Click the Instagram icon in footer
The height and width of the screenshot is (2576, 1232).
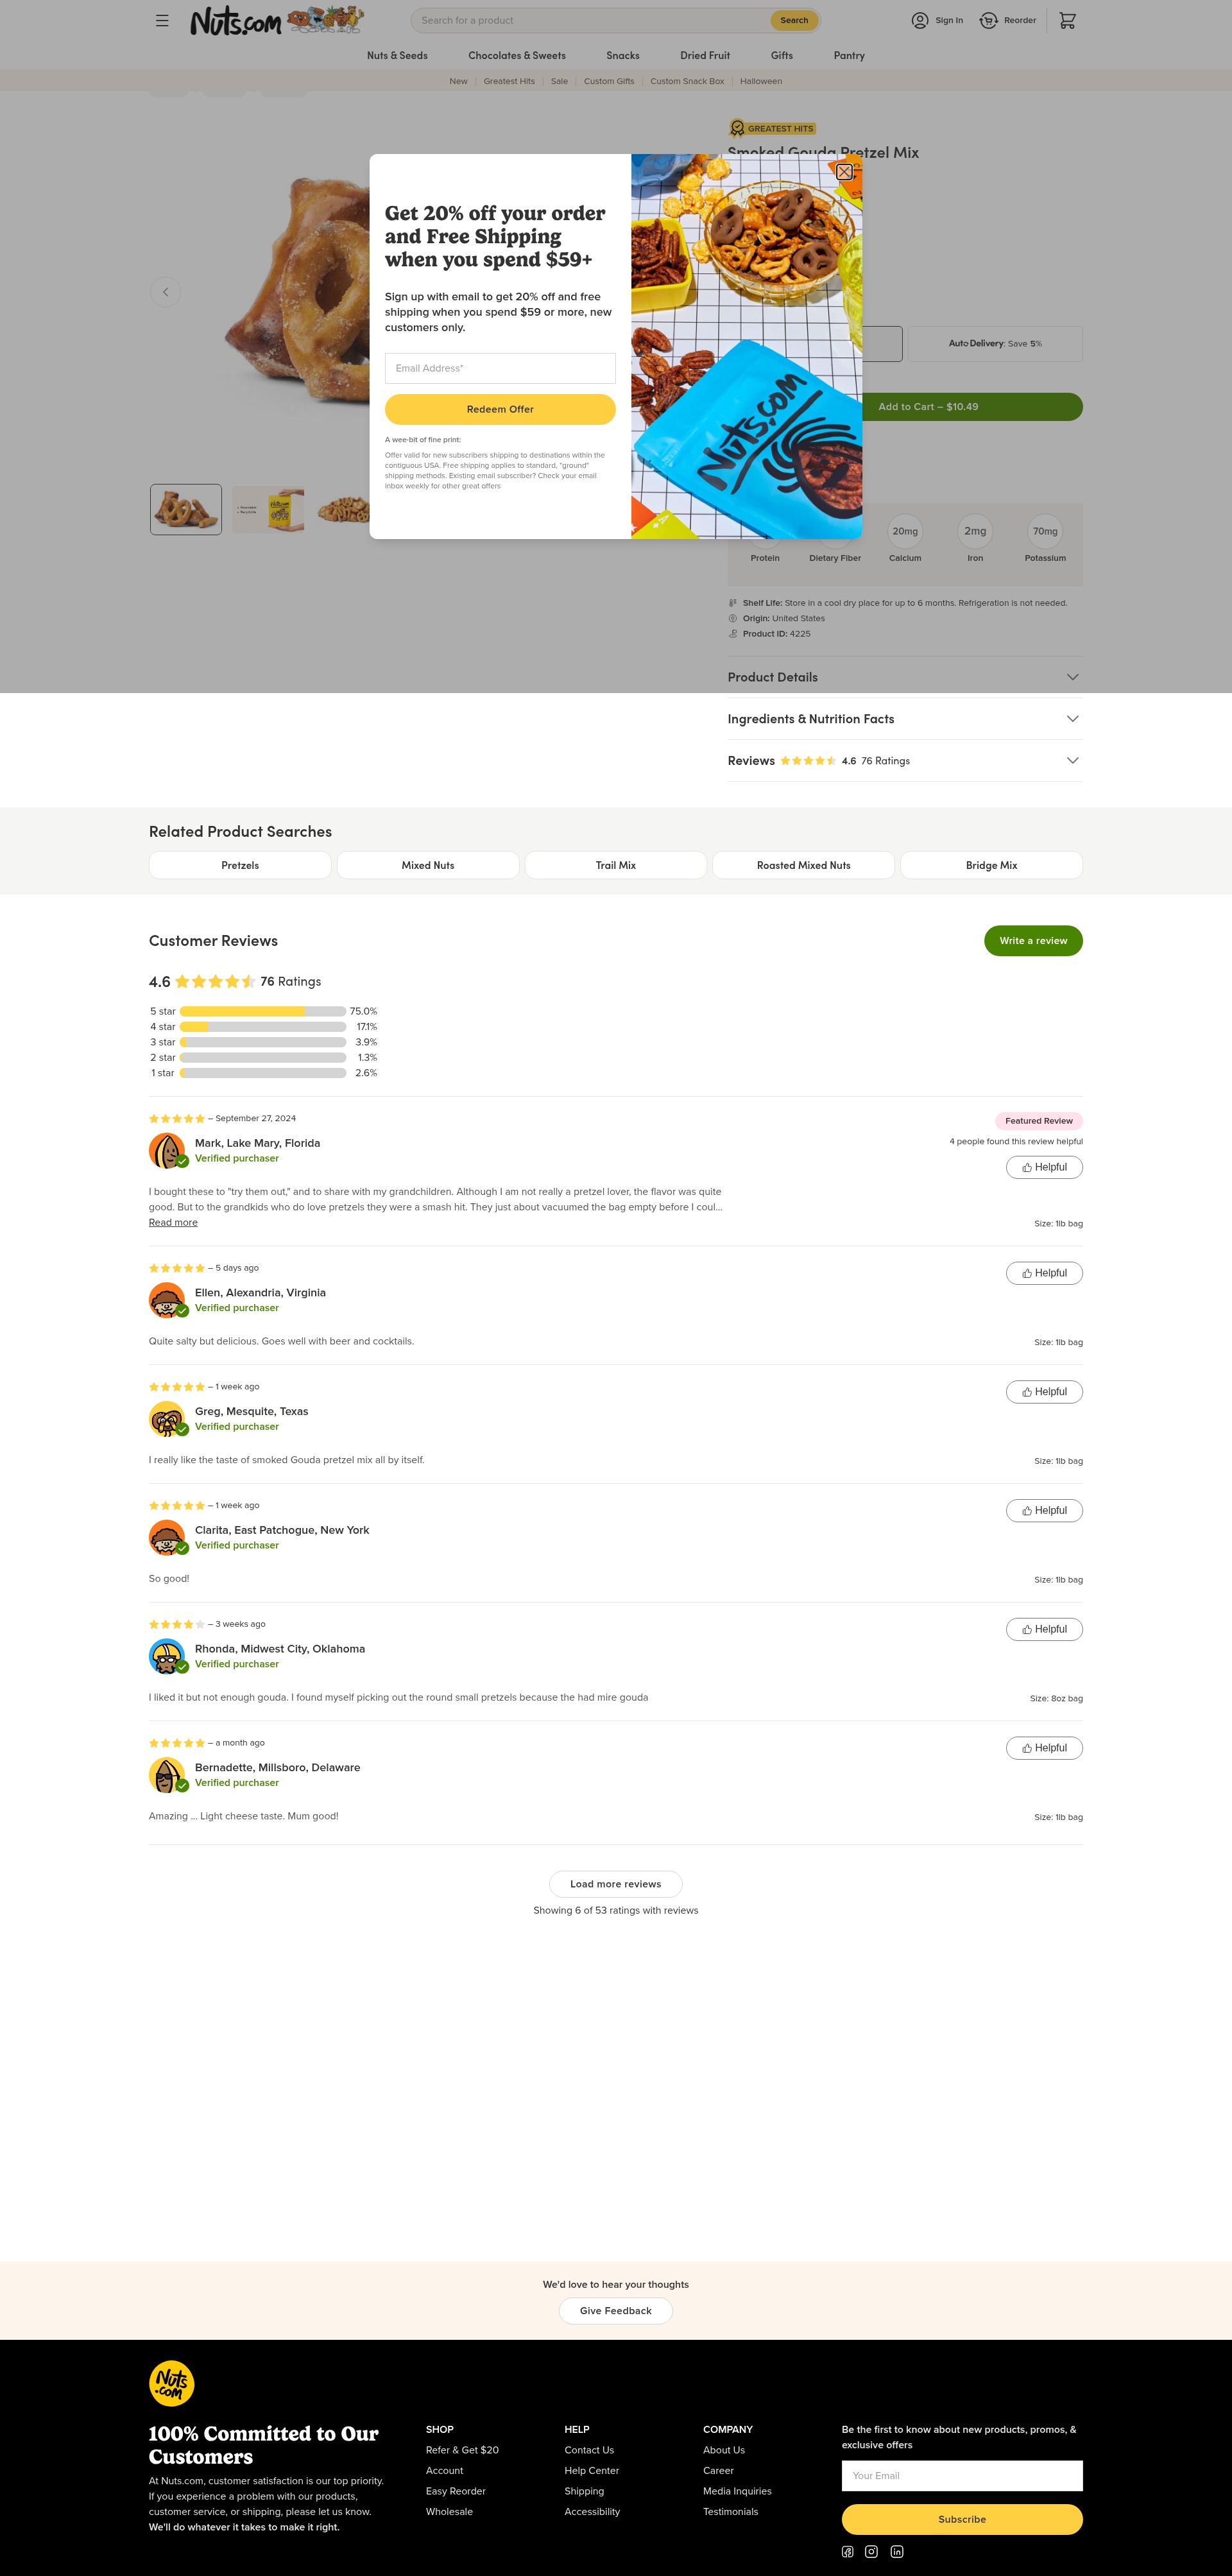(872, 2551)
